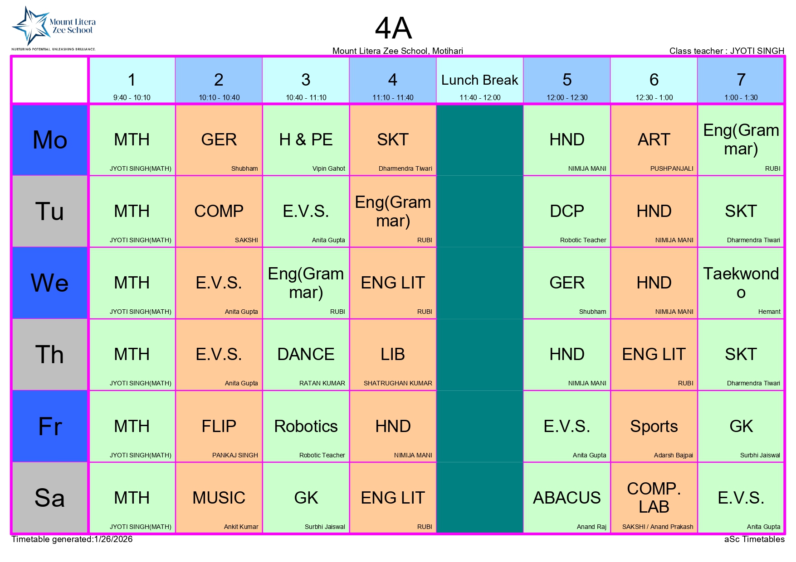Viewport: 796px width, 562px height.
Task: Select the Thursday DANCE period cell
Action: (306, 355)
